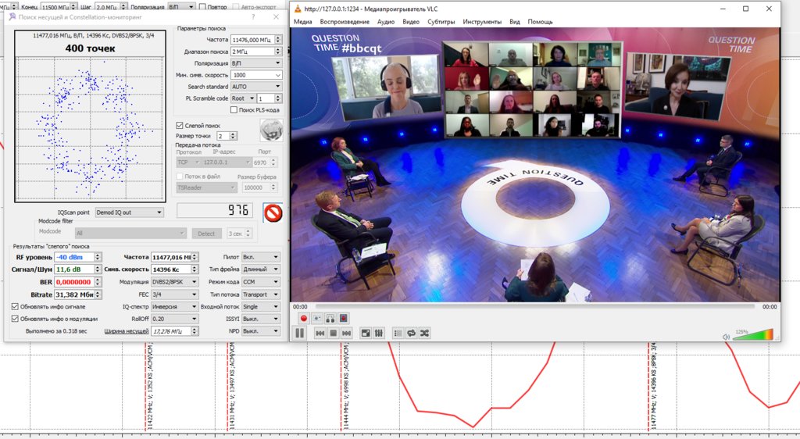Uncheck the 'Слепой поиск' checkbox
The width and height of the screenshot is (800, 439).
tap(180, 125)
